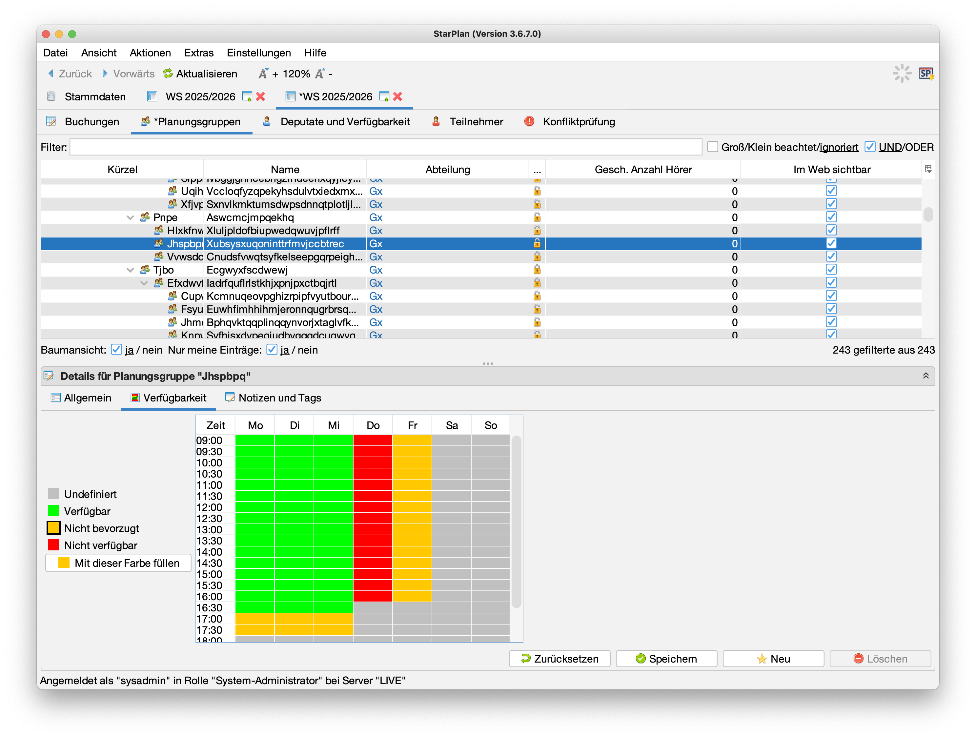The image size is (976, 738).
Task: Click new-window icon on *WS 2025/2026 tab
Action: (384, 97)
